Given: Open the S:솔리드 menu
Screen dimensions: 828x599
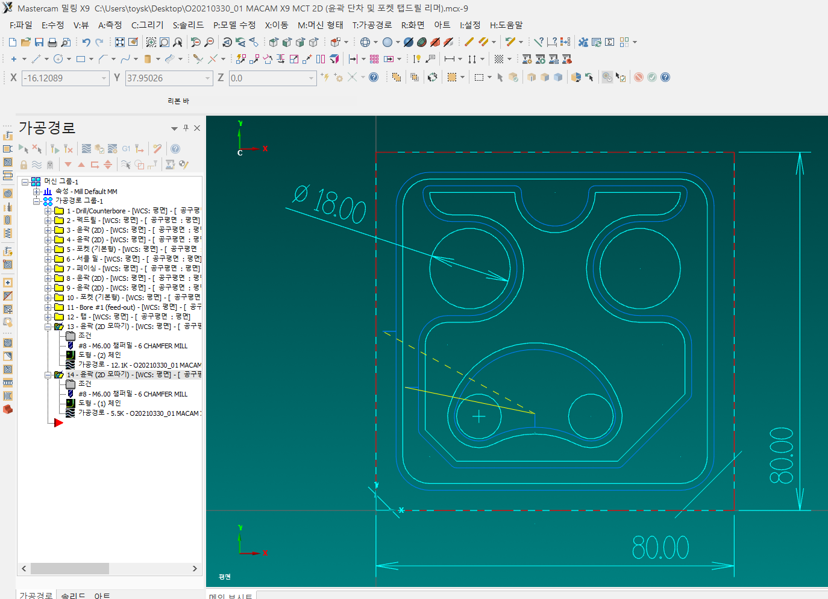Looking at the screenshot, I should pos(189,25).
